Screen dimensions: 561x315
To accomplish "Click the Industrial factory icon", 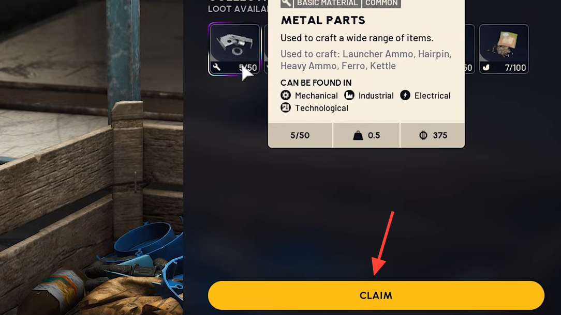I will click(x=349, y=95).
